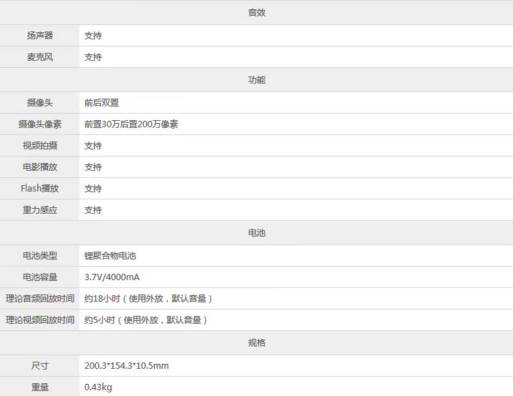
Task: Click the 规格 section header
Action: [256, 342]
